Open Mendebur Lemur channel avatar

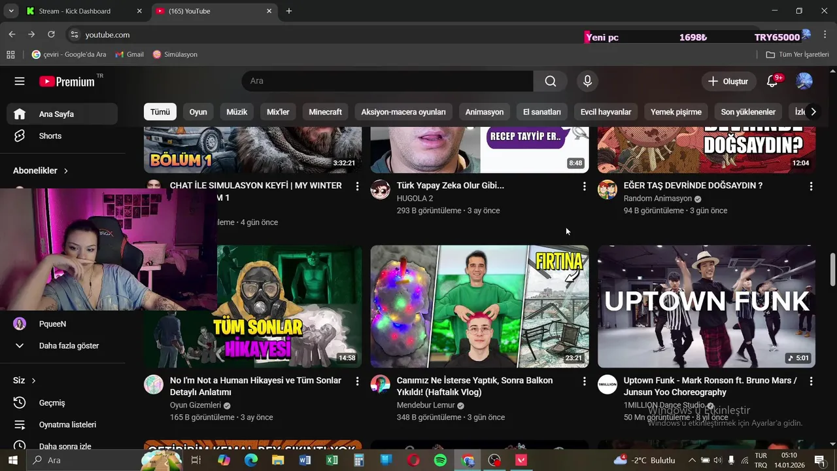(381, 384)
